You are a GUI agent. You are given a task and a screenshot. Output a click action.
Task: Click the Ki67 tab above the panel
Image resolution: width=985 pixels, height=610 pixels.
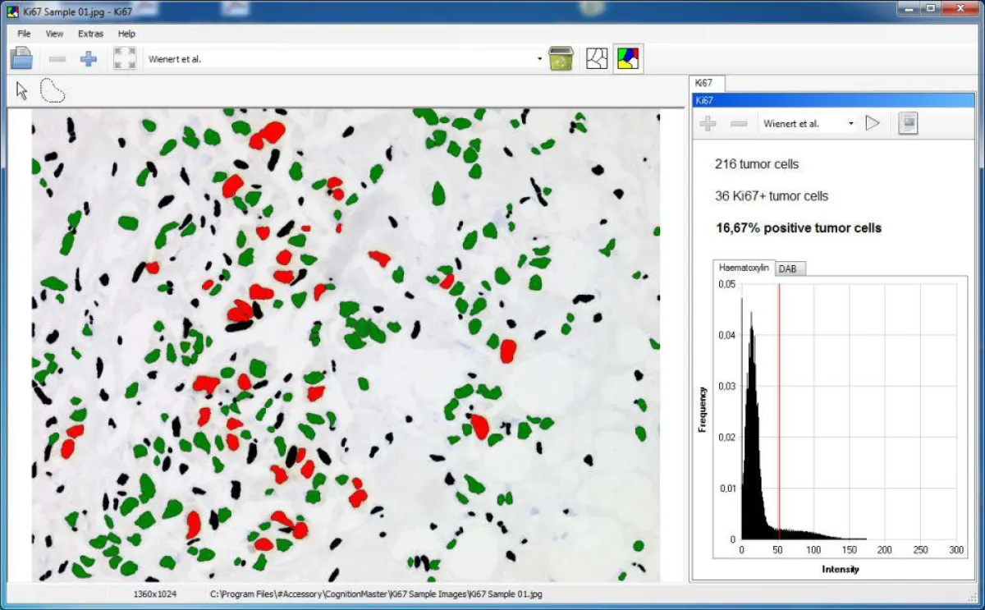tap(704, 83)
